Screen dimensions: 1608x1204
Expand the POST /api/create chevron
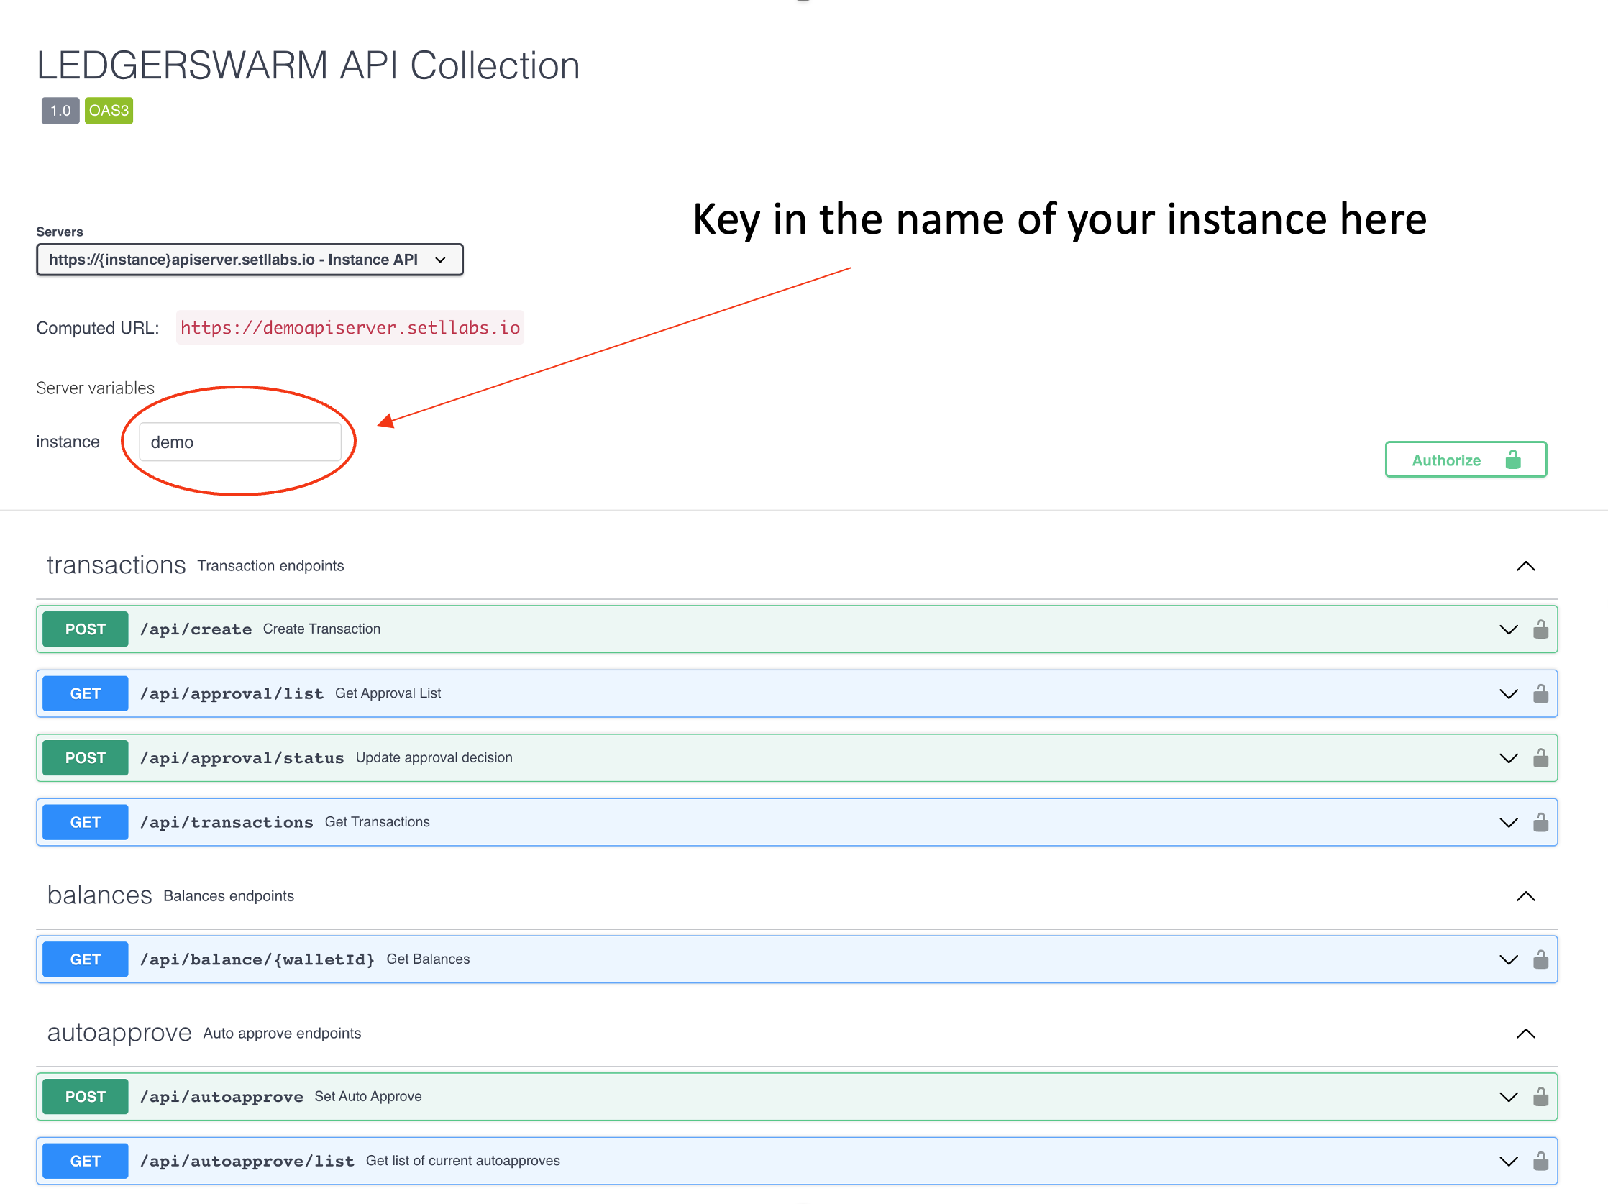click(x=1509, y=629)
